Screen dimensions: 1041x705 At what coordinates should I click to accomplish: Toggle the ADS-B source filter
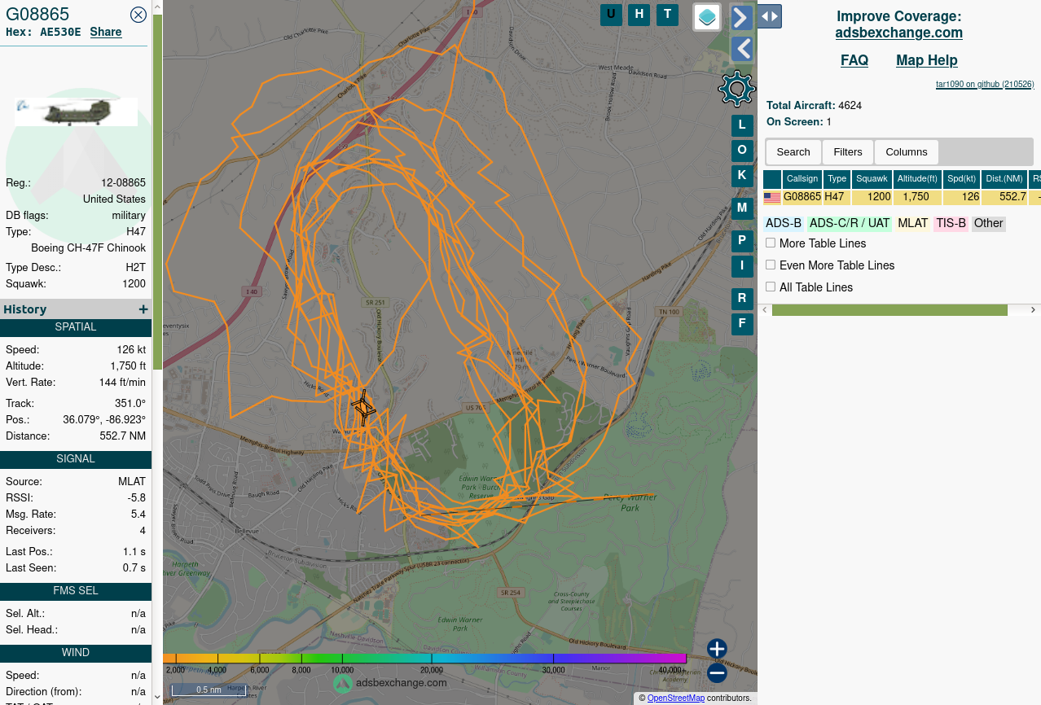(x=784, y=223)
